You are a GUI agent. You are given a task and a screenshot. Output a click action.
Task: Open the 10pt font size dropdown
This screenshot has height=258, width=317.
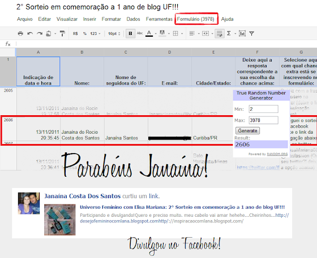(x=114, y=34)
